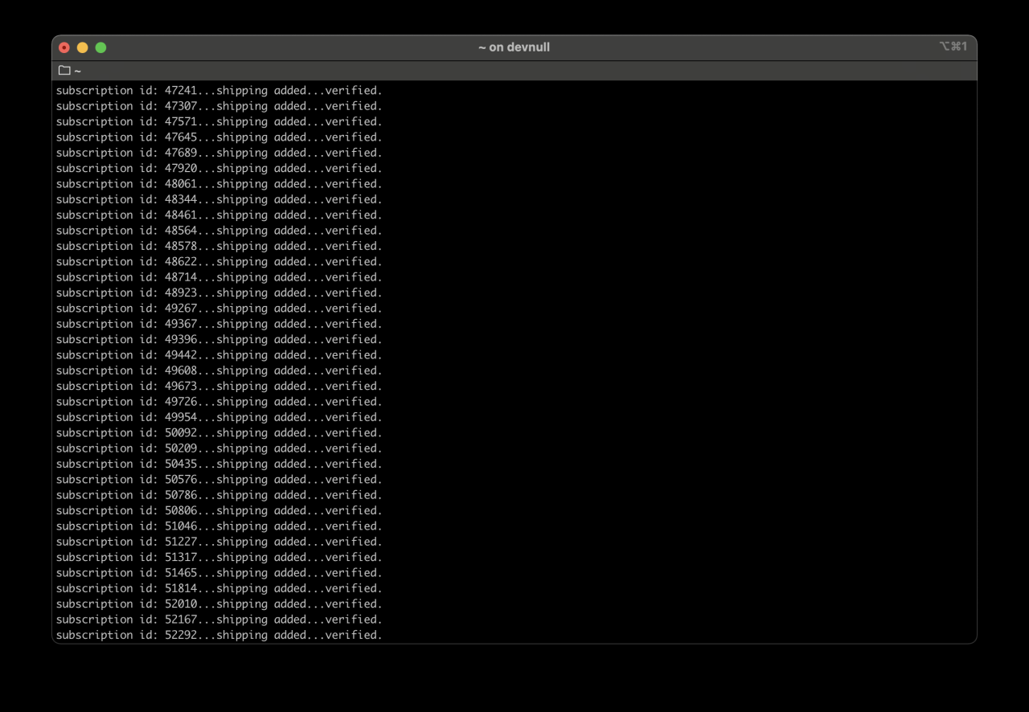Viewport: 1029px width, 712px height.
Task: Click the line with subscription id 49608
Action: click(219, 370)
